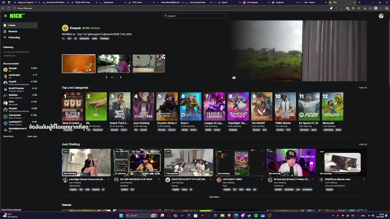Open the Counter-Strike 2 category card
Viewport: 390px width, 219px height.
pyautogui.click(x=167, y=106)
